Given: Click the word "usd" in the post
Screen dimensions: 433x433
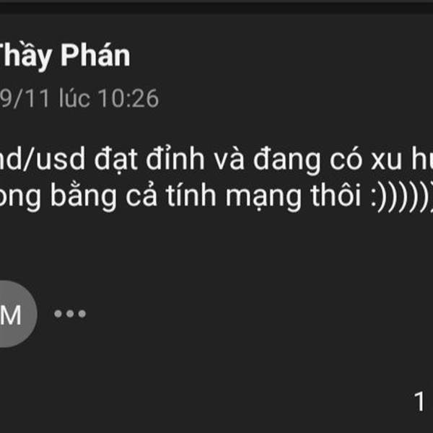Looking at the screenshot, I should click(61, 159).
